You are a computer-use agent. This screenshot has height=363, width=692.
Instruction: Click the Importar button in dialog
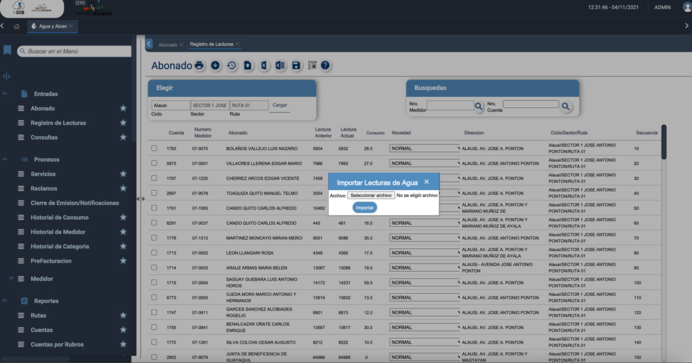[365, 207]
